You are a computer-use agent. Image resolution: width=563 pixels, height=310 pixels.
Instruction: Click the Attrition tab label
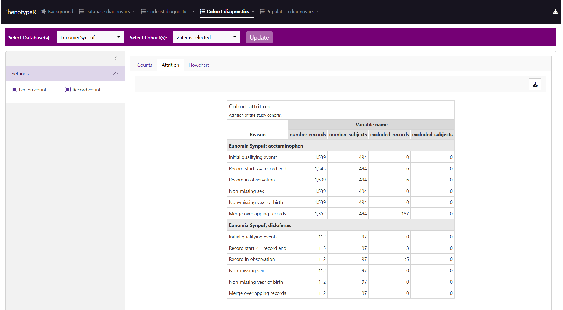170,65
